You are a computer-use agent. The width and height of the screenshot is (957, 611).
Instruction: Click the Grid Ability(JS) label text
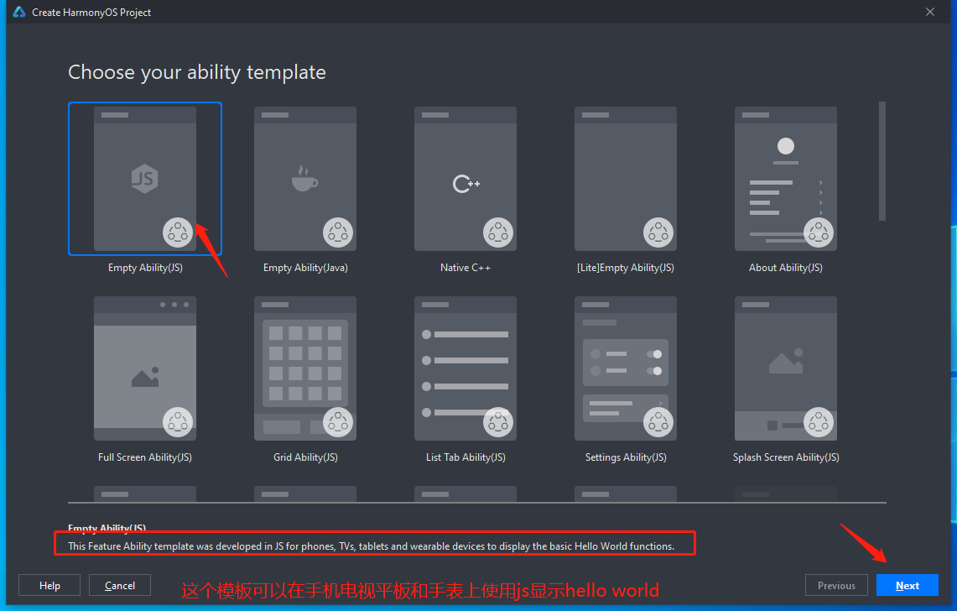(305, 457)
